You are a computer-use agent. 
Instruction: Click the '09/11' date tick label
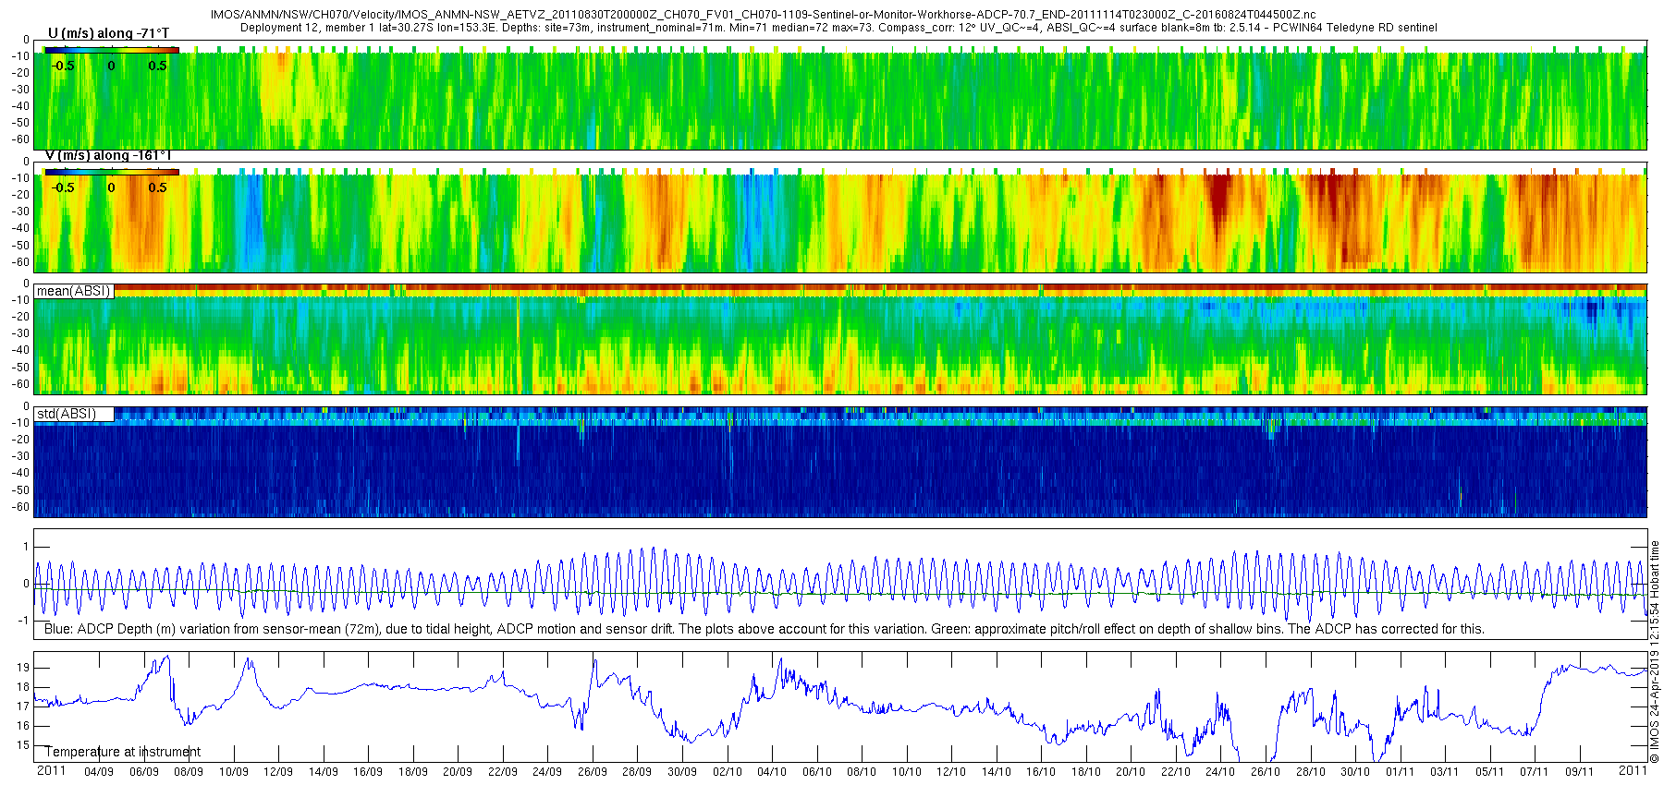[1580, 771]
